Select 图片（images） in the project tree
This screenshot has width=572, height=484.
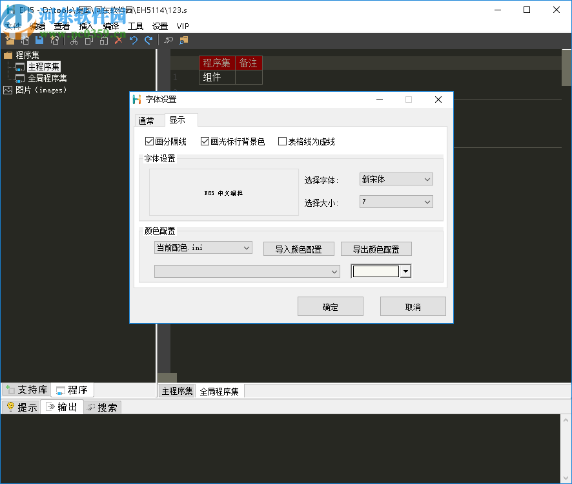(41, 89)
